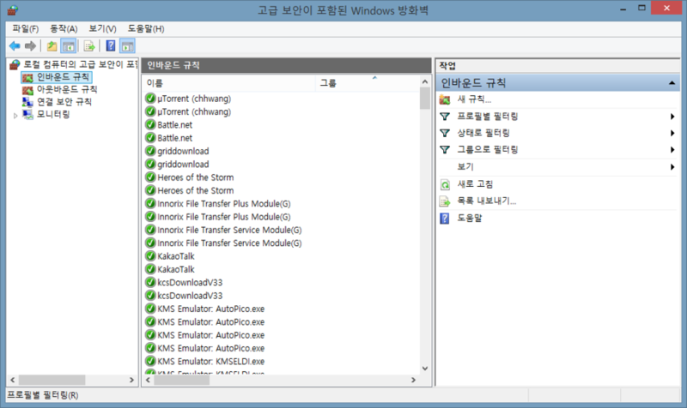This screenshot has height=408, width=687.
Task: Click the help icon beside 도움말 in actions
Action: click(444, 219)
